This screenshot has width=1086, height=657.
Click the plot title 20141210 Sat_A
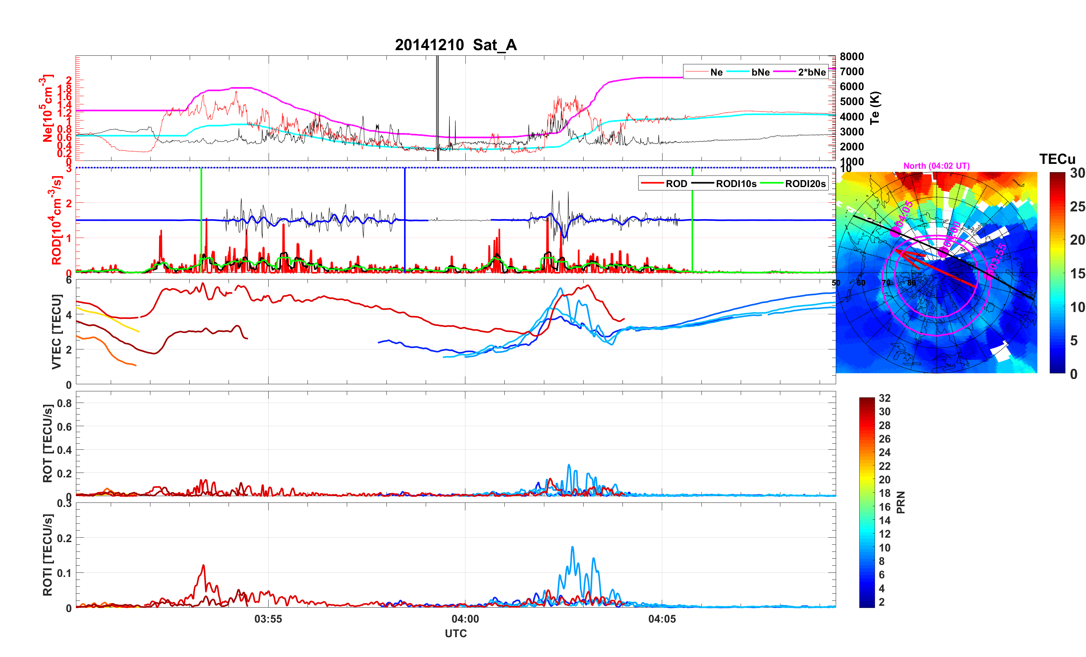455,45
